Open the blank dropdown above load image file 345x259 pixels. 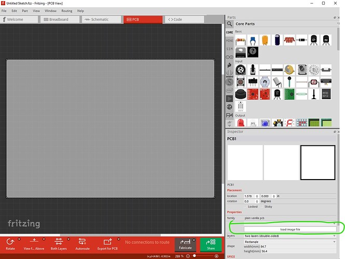290,223
